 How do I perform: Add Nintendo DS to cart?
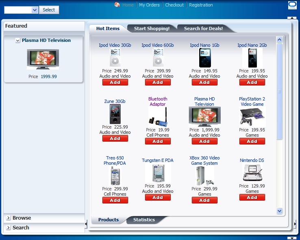coord(252,197)
